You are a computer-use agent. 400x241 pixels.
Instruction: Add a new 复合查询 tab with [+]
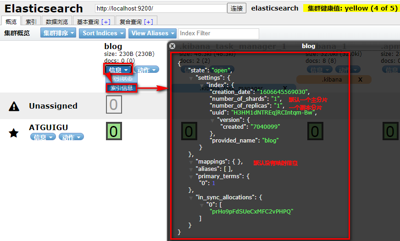[149, 22]
